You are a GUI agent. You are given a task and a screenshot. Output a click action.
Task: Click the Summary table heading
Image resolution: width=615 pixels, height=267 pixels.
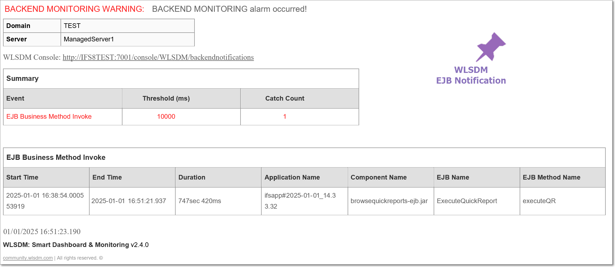tap(181, 79)
